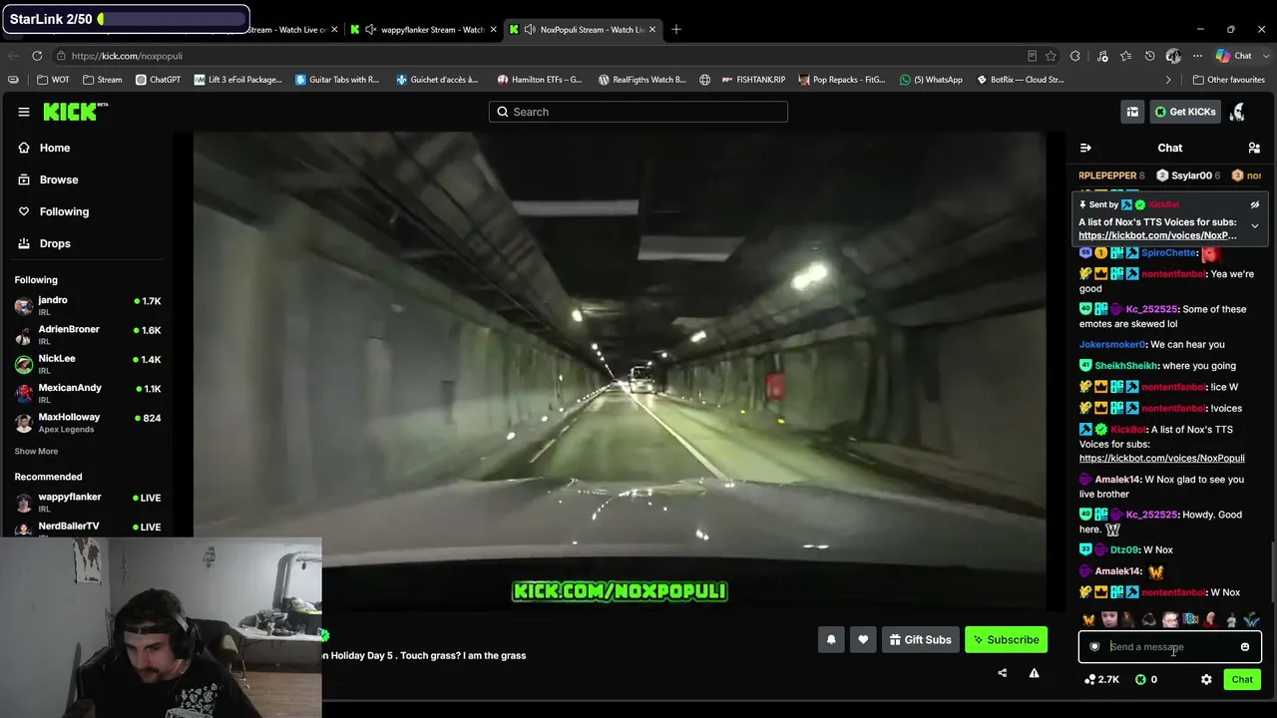Viewport: 1277px width, 718px height.
Task: Switch to the wappyflanker Stream tab
Action: [424, 29]
